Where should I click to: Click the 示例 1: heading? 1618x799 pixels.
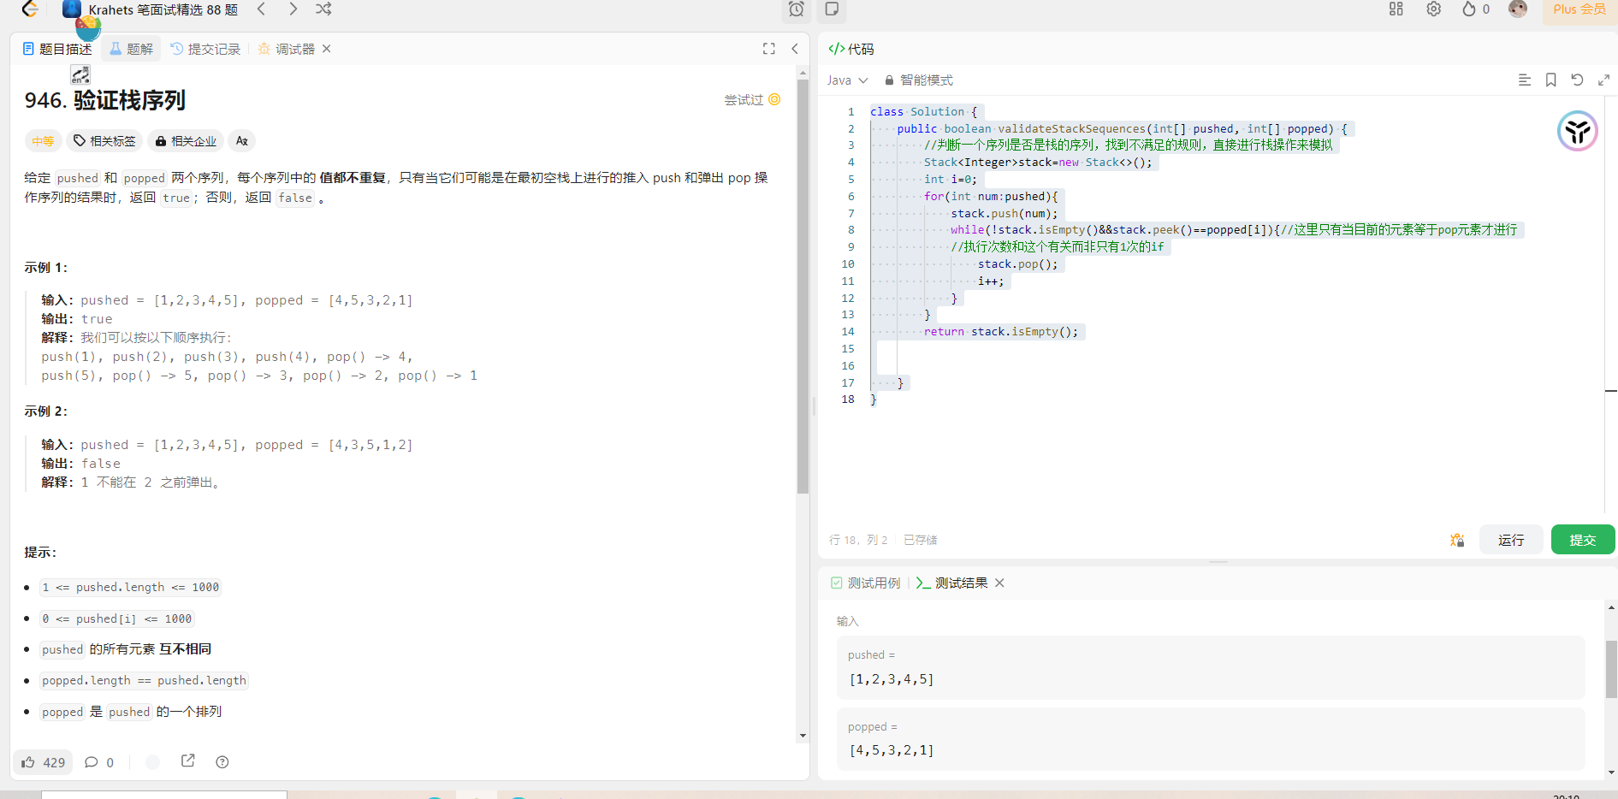click(46, 268)
